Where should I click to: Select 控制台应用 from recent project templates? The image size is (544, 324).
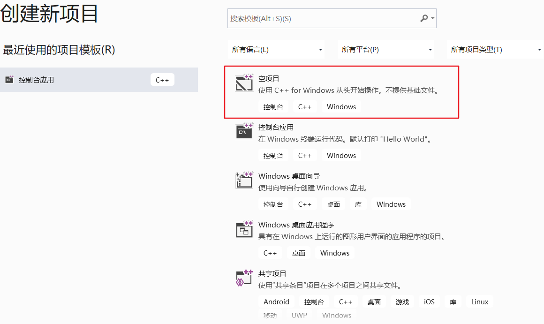84,79
